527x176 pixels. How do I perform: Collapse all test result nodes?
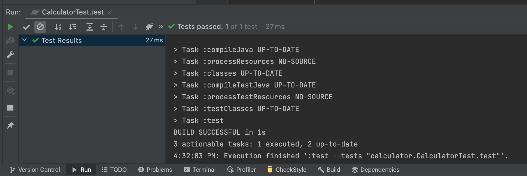pyautogui.click(x=103, y=27)
